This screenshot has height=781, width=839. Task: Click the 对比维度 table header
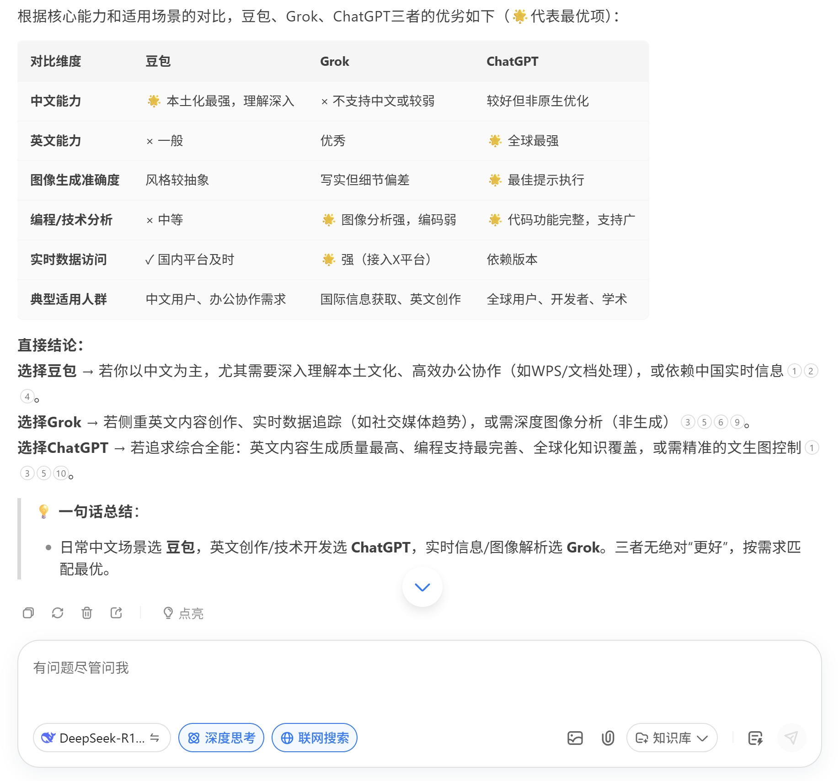56,61
